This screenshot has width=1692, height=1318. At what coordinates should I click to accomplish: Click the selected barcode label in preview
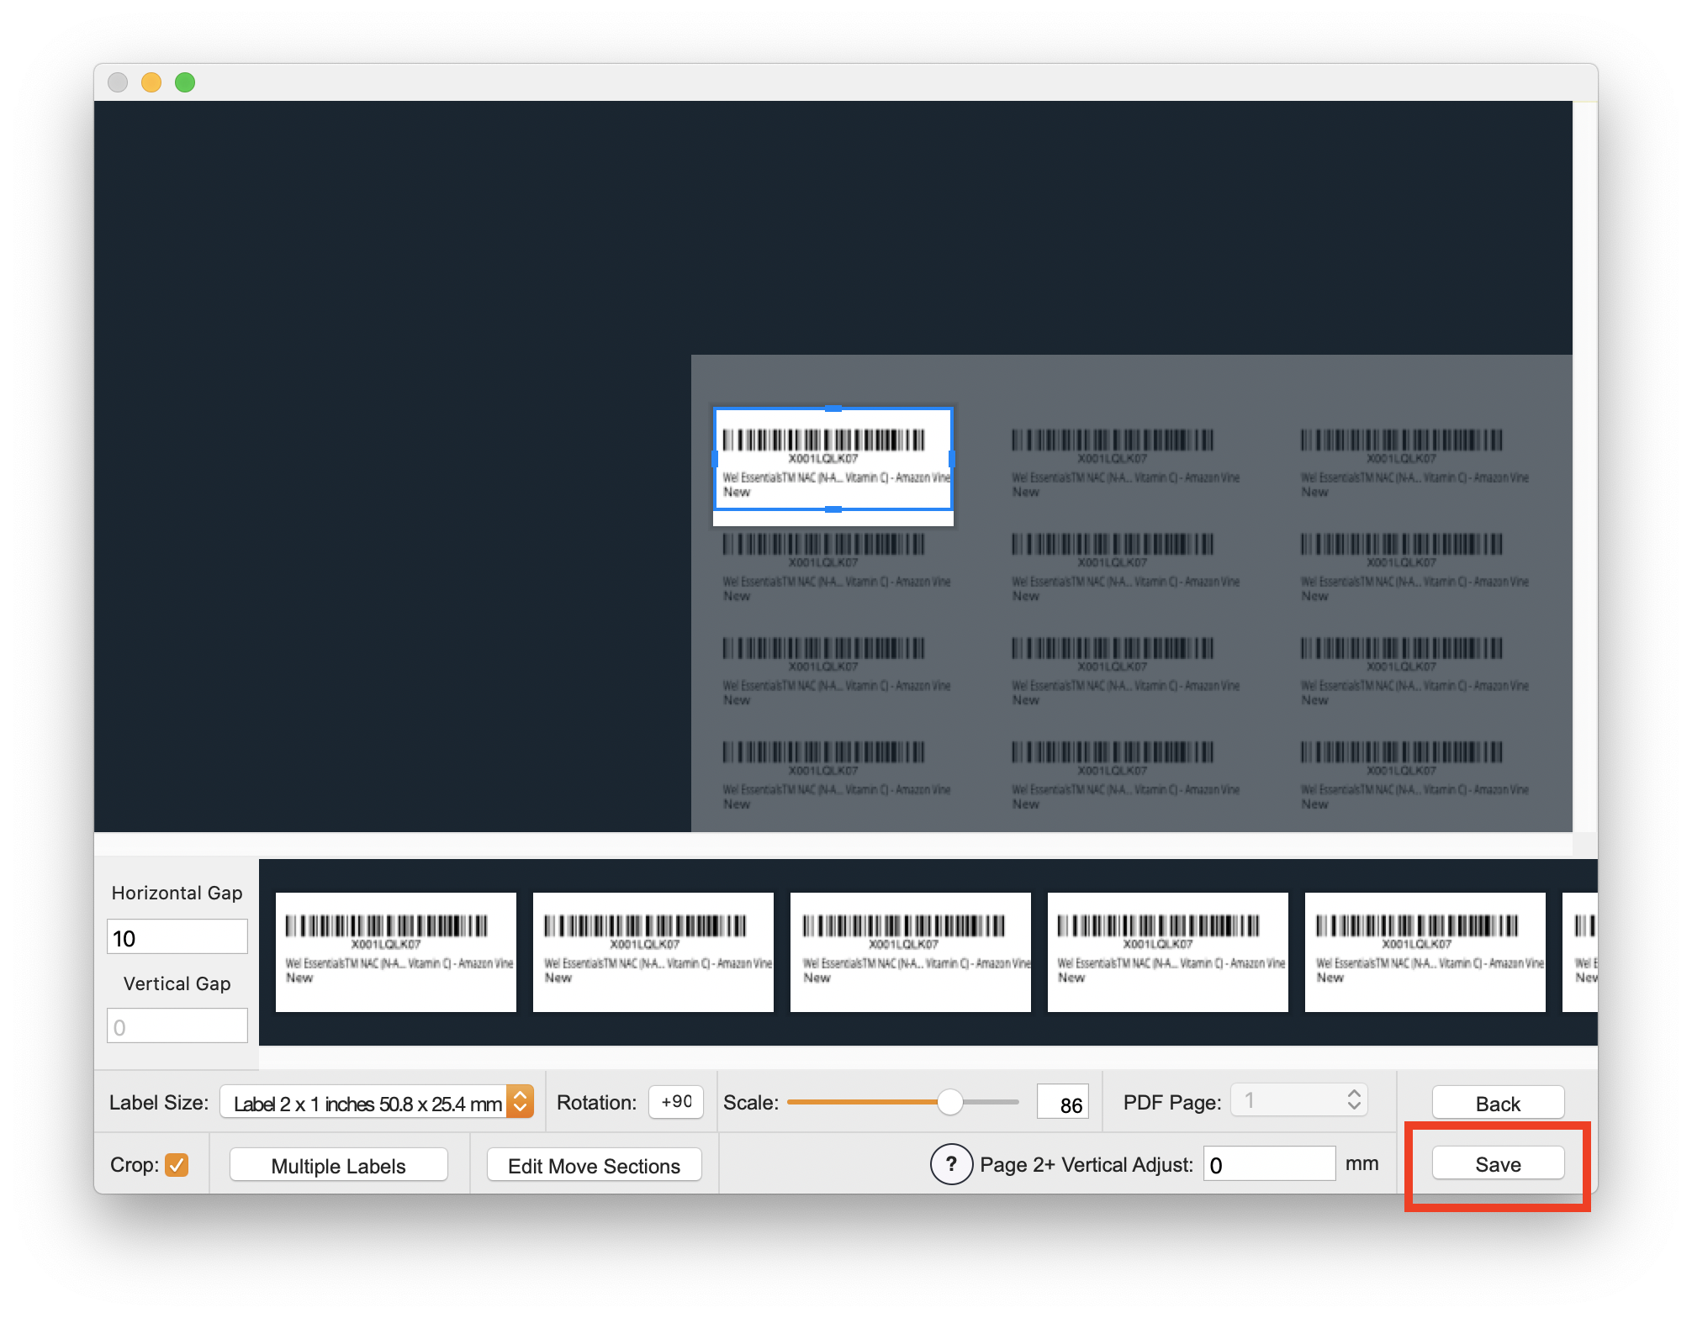(833, 459)
